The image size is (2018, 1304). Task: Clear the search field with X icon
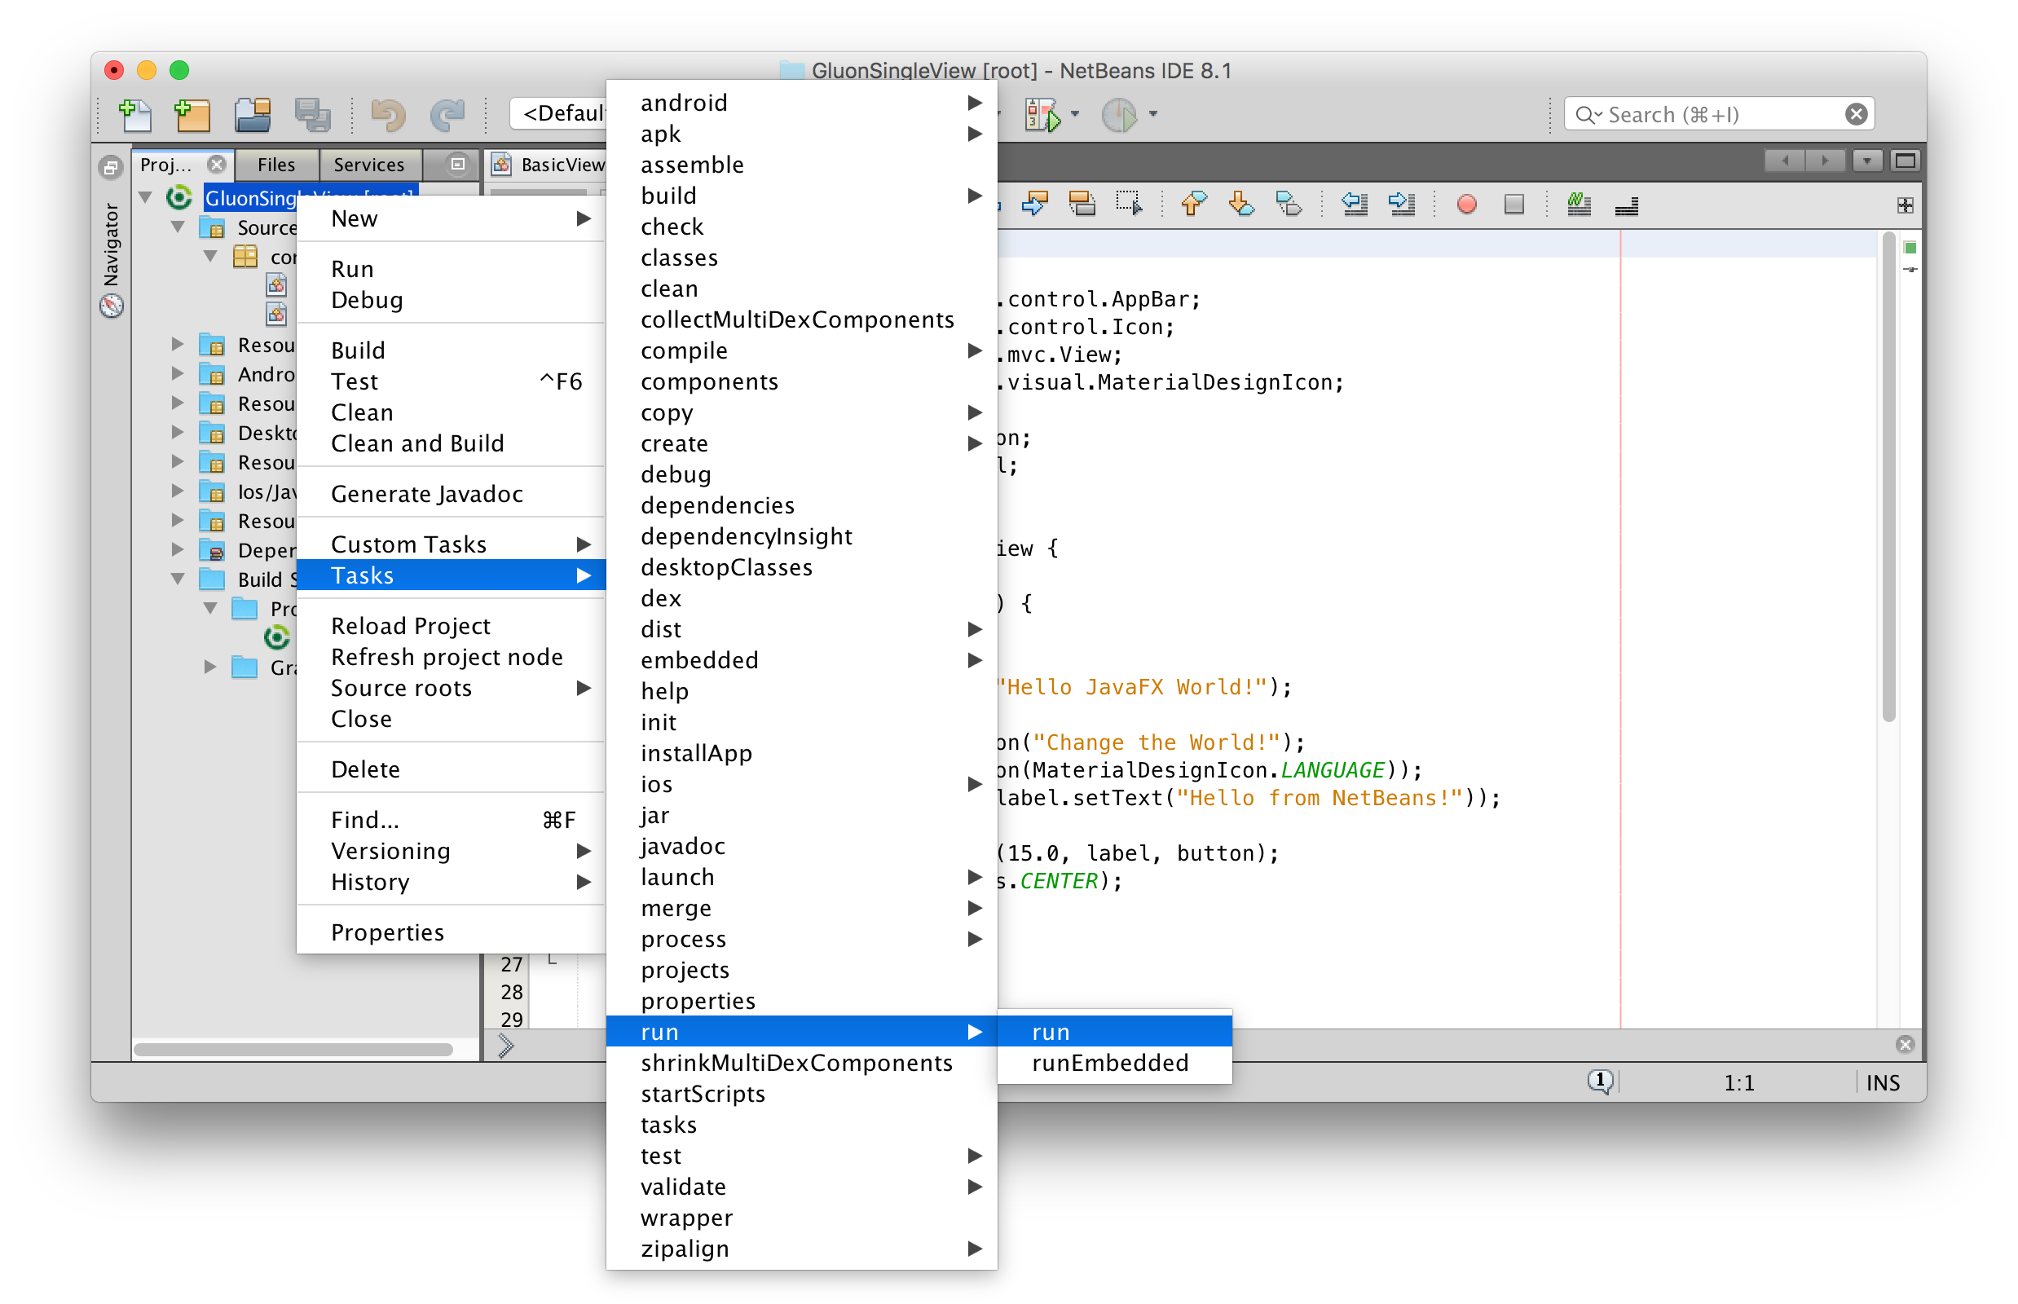coord(1856,114)
